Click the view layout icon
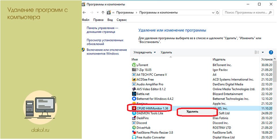This screenshot has height=139, width=277. 257,52
